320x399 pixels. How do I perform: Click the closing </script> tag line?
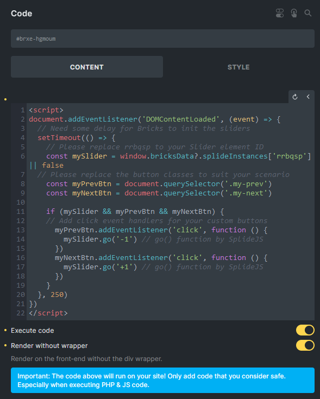(48, 313)
